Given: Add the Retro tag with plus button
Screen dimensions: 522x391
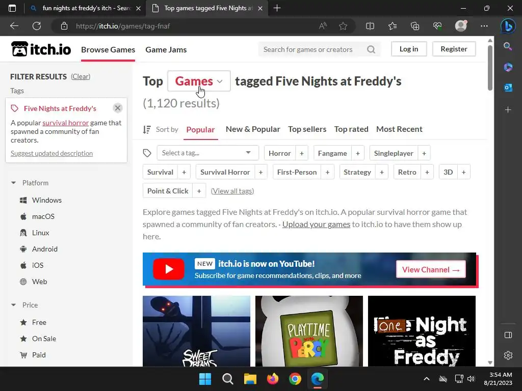Looking at the screenshot, I should (x=427, y=172).
